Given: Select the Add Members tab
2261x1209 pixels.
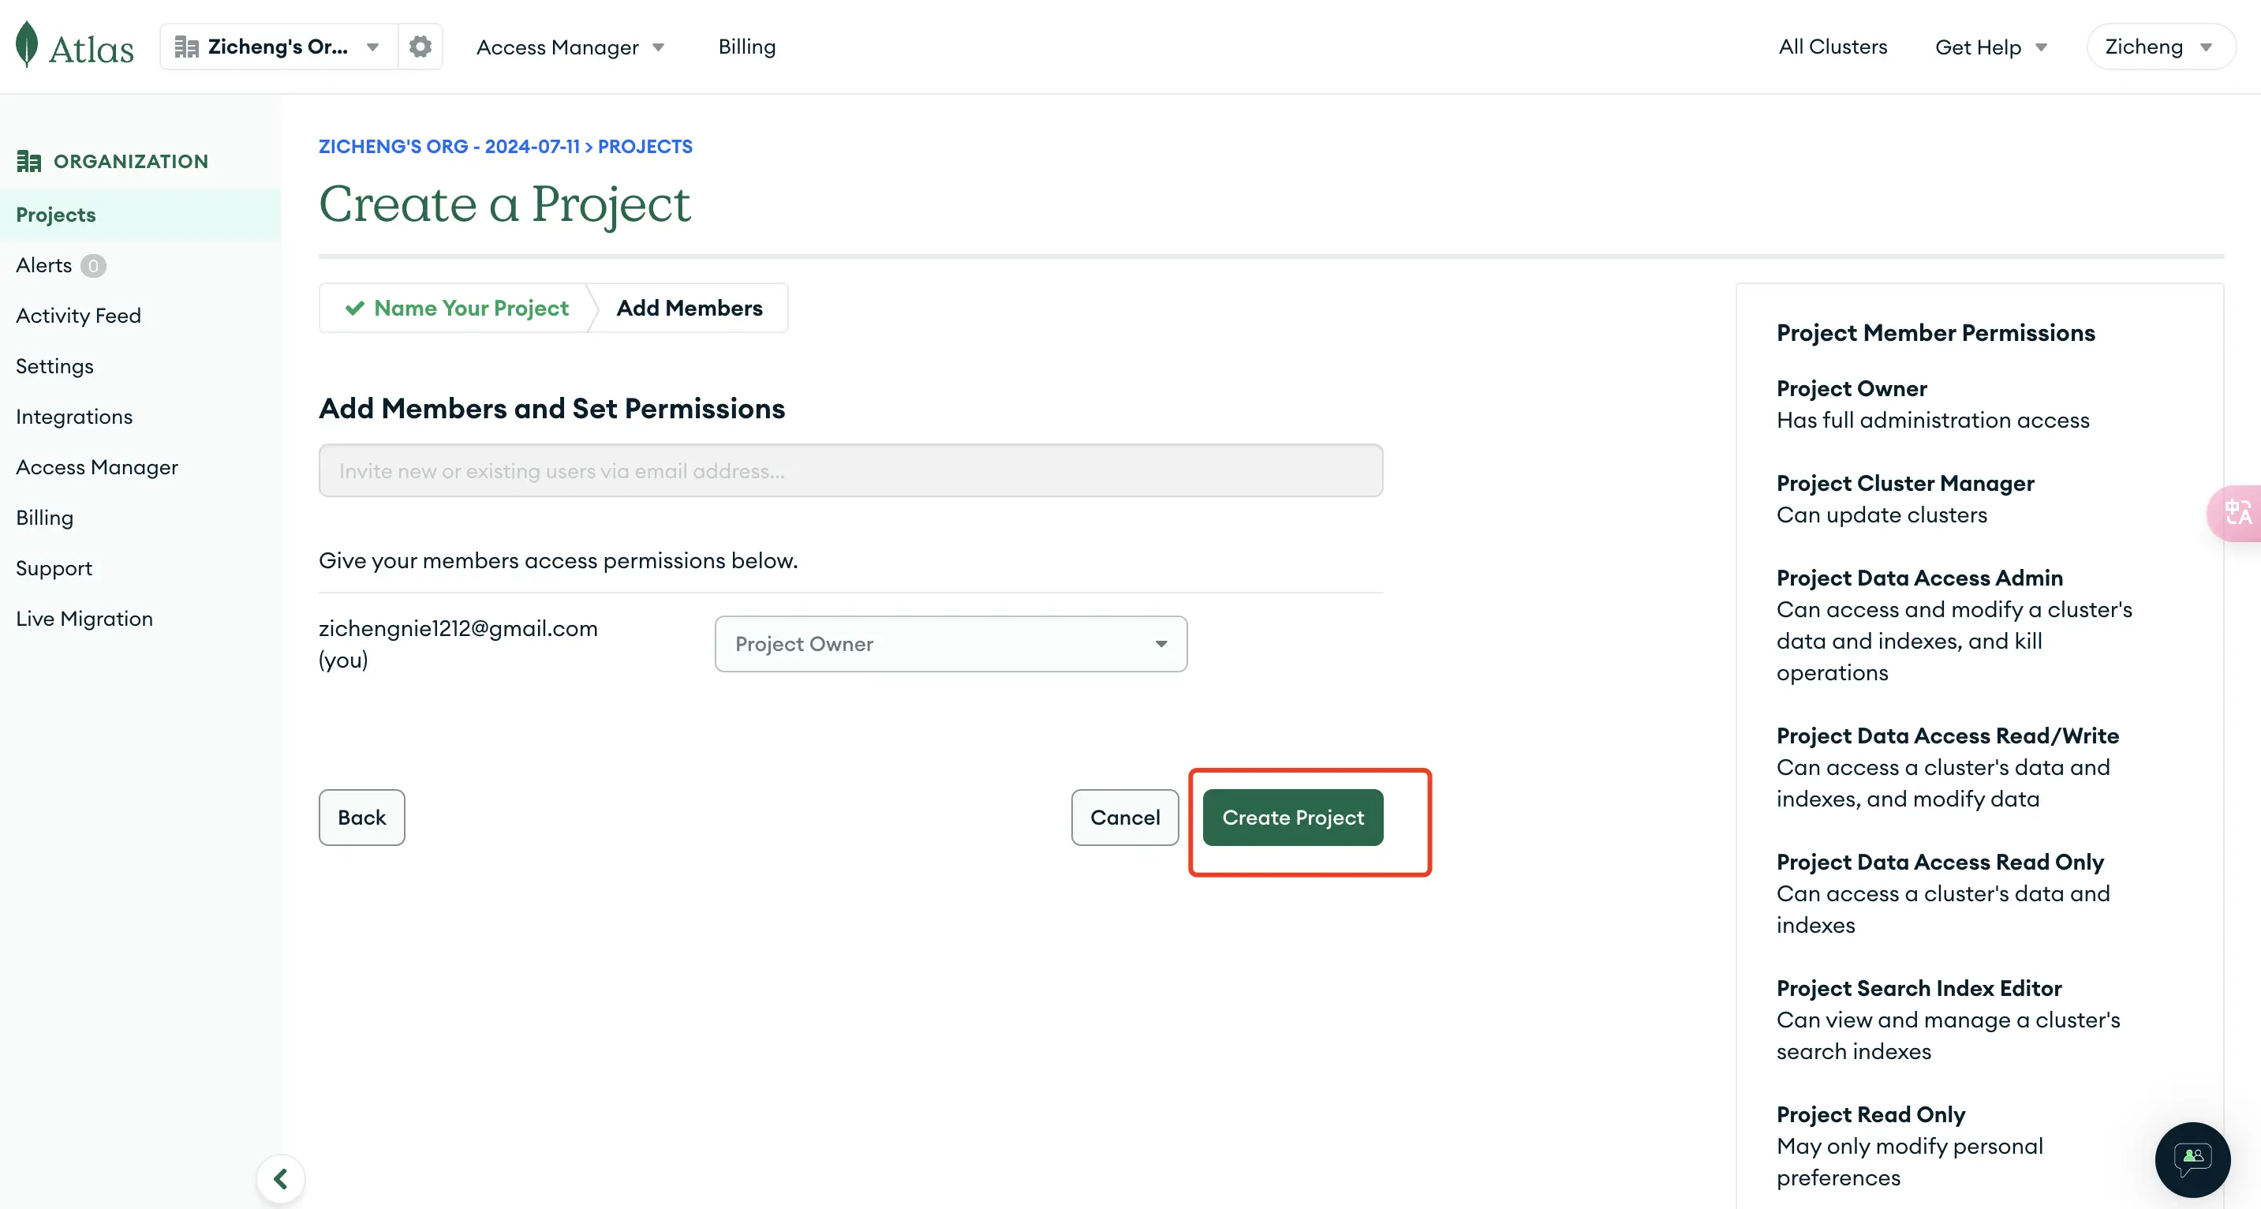Looking at the screenshot, I should [690, 307].
